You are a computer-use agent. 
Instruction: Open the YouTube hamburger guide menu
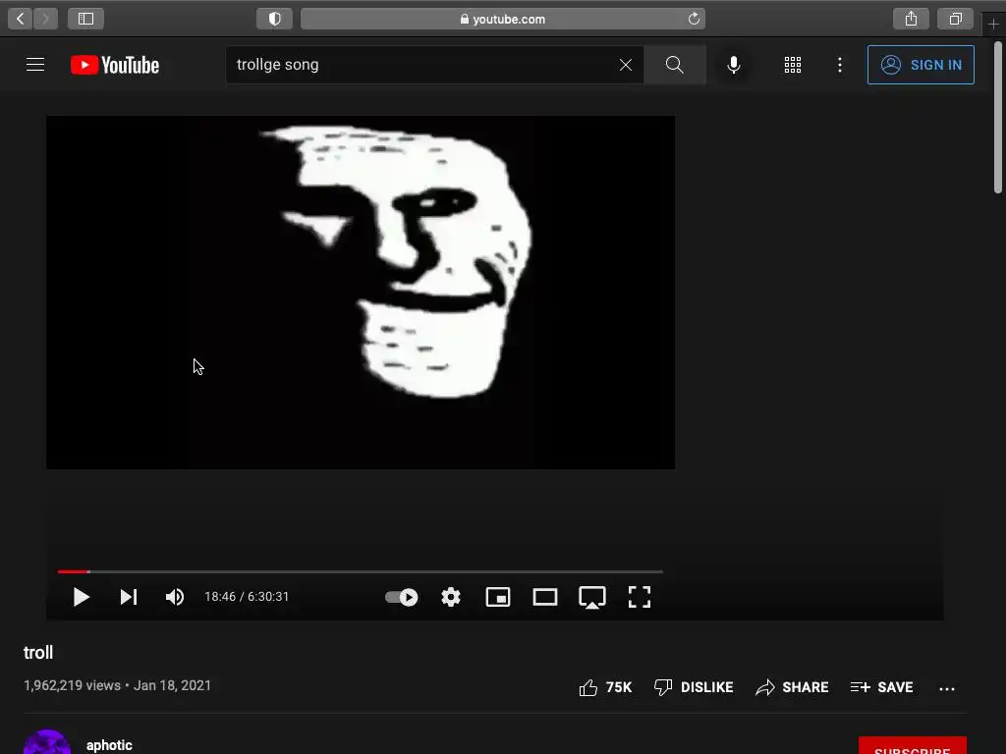pyautogui.click(x=35, y=65)
